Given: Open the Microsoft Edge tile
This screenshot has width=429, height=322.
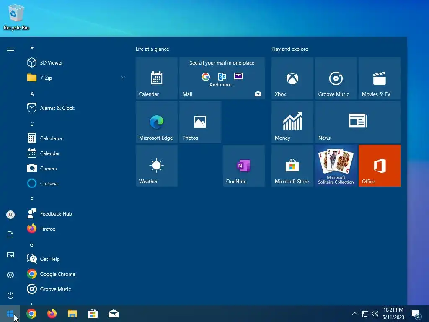Looking at the screenshot, I should (x=157, y=122).
